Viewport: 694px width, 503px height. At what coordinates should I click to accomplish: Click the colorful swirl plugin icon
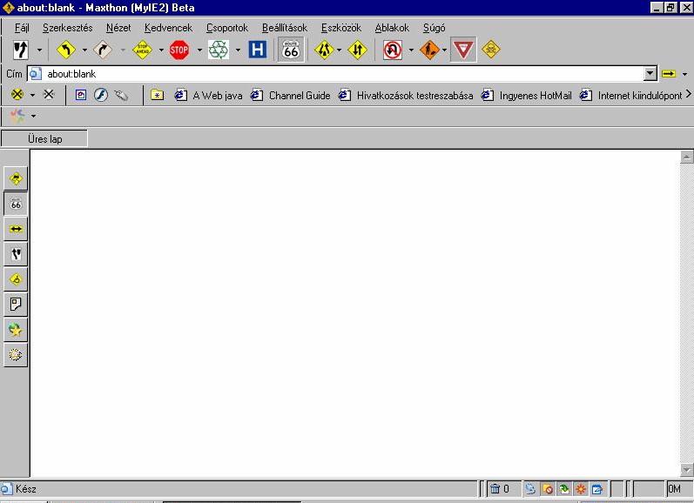(x=17, y=116)
